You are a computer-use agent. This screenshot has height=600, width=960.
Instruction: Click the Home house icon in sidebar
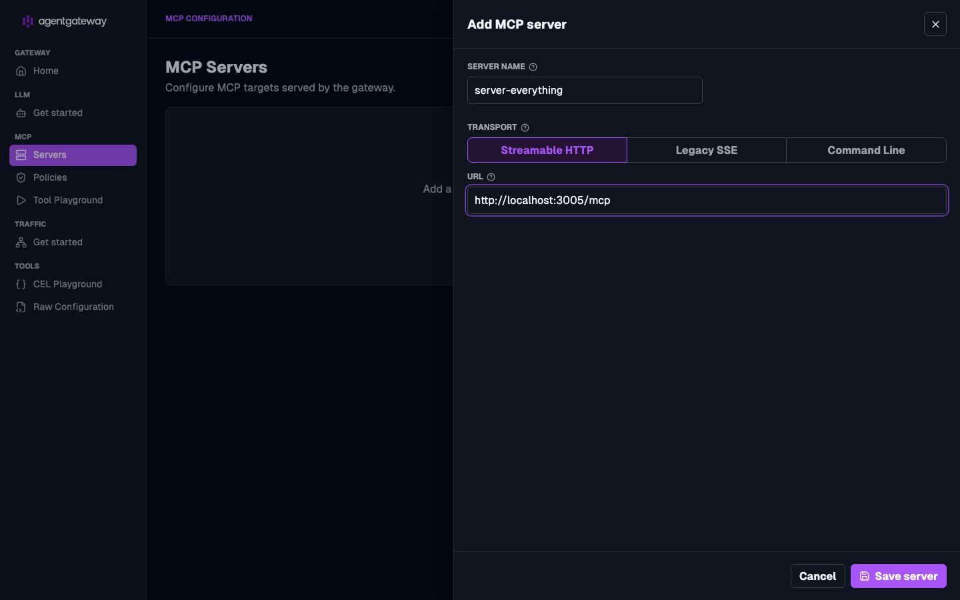tap(21, 71)
